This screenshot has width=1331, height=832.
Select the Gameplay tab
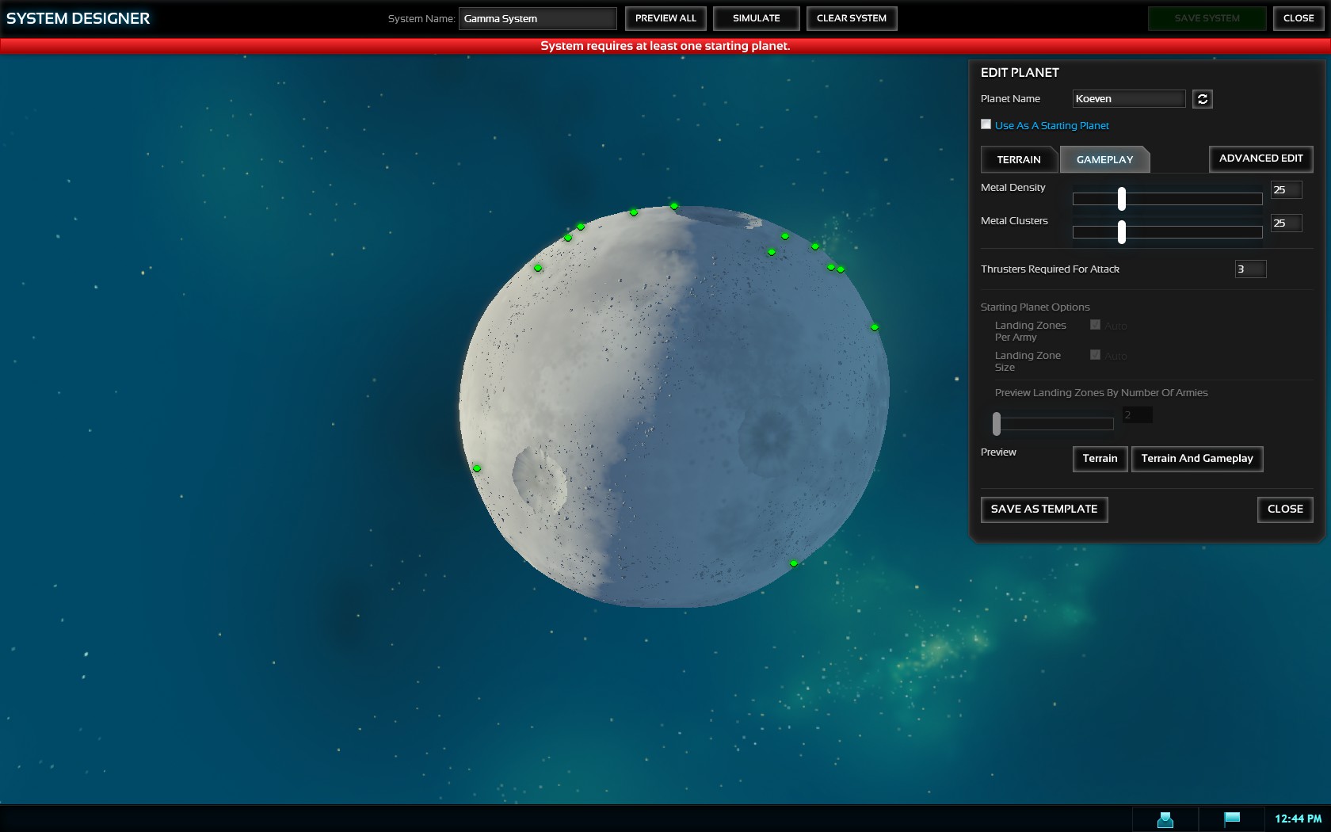point(1104,159)
